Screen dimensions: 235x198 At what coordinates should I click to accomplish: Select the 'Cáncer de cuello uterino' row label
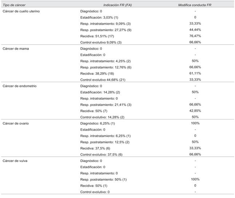click(x=21, y=11)
